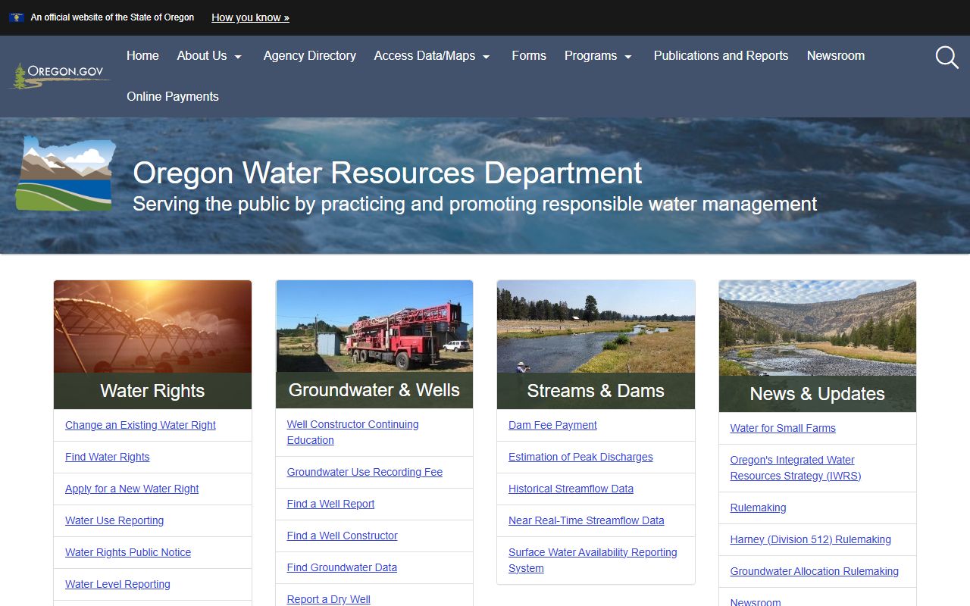This screenshot has width=970, height=606.
Task: Click the Streams & Dams card heading
Action: (596, 391)
